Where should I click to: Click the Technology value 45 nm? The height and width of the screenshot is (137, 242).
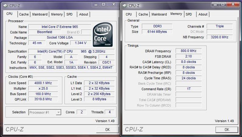click(37, 43)
